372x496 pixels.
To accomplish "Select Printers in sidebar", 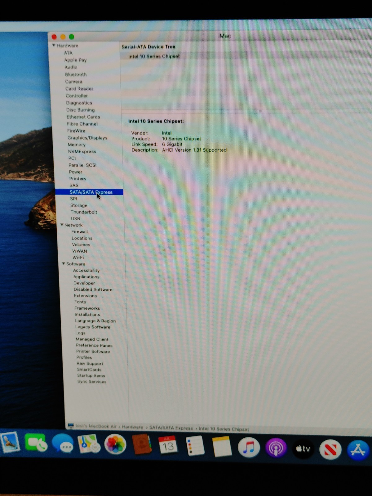I will [x=77, y=179].
